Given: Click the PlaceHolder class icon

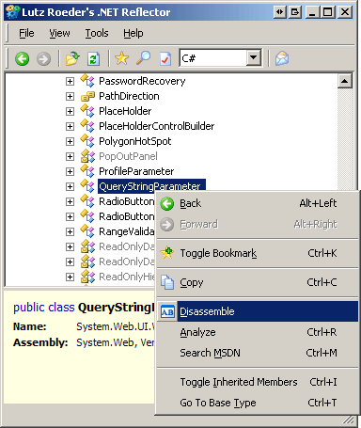Looking at the screenshot, I should [x=87, y=111].
